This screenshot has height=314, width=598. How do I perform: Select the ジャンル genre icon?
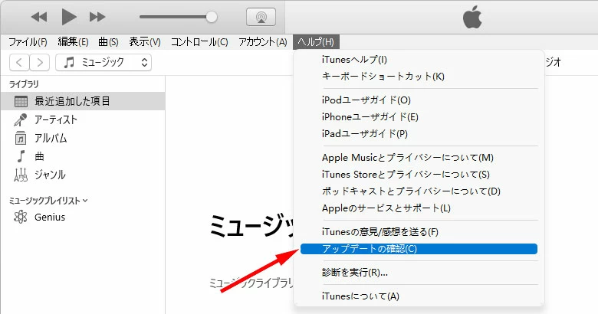[21, 175]
